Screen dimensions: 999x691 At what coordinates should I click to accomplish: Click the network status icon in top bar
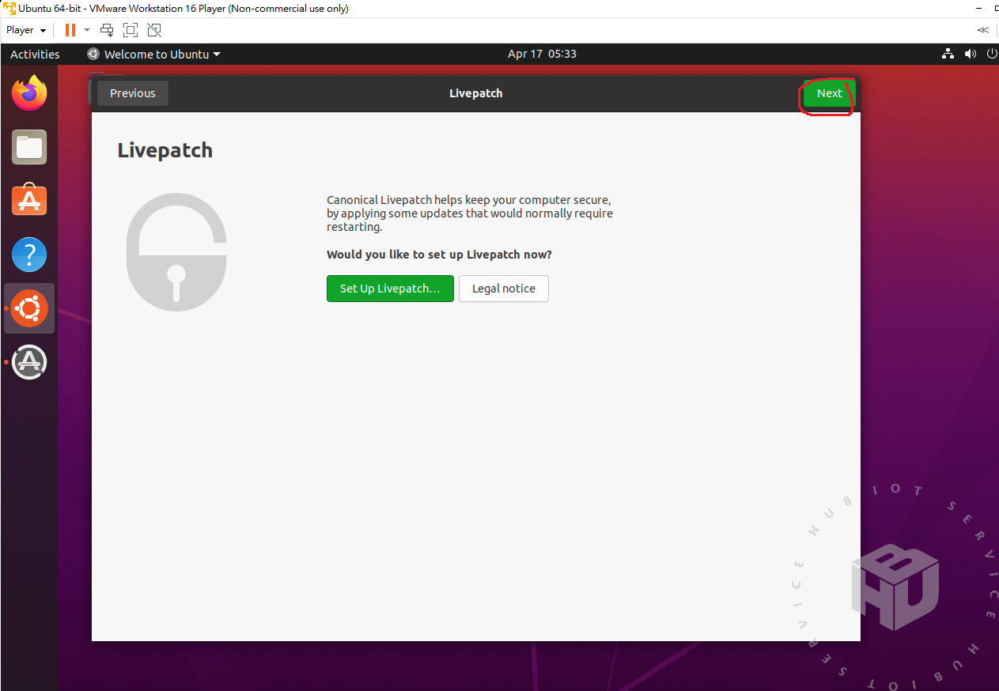948,54
